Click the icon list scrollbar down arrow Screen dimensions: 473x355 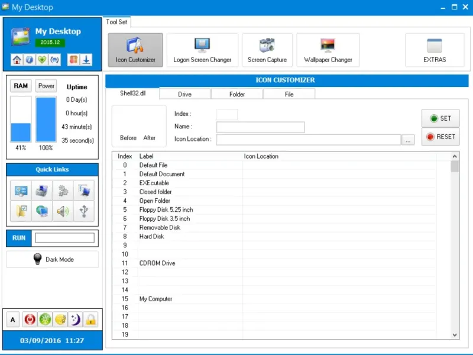pyautogui.click(x=454, y=334)
